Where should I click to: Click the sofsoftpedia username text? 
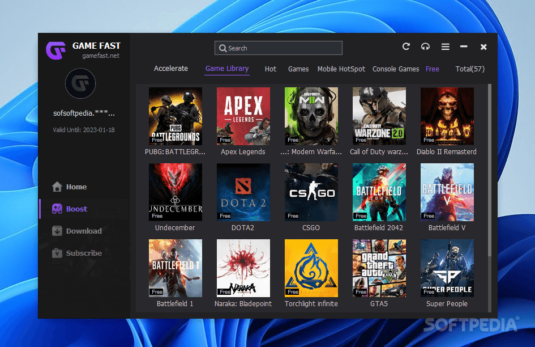coord(84,113)
